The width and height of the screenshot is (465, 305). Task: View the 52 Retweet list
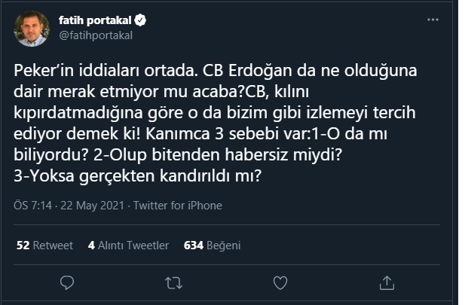(x=44, y=245)
